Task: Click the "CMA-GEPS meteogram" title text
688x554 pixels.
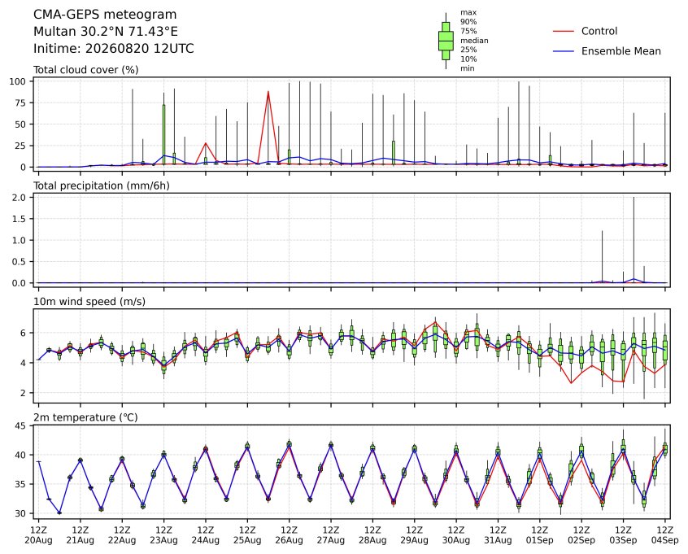Action: click(x=105, y=15)
